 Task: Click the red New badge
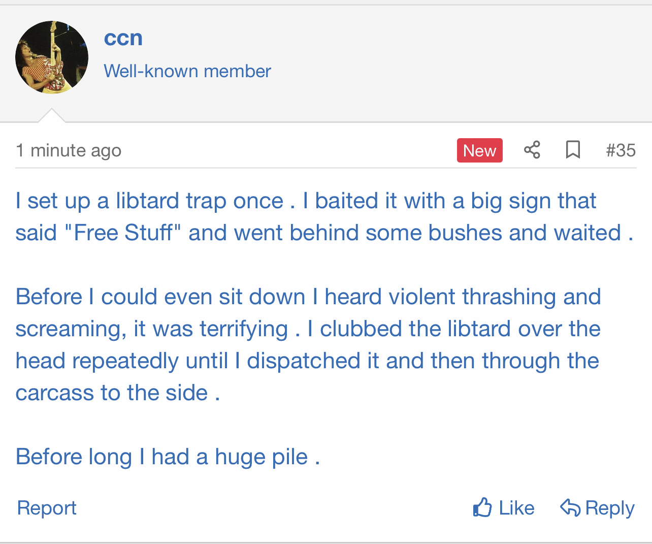click(479, 150)
